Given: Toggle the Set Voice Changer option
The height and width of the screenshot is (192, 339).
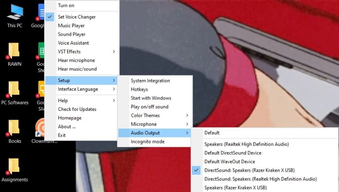Looking at the screenshot, I should pos(77,17).
